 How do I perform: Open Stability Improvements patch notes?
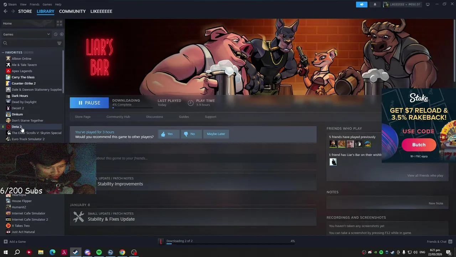[120, 184]
